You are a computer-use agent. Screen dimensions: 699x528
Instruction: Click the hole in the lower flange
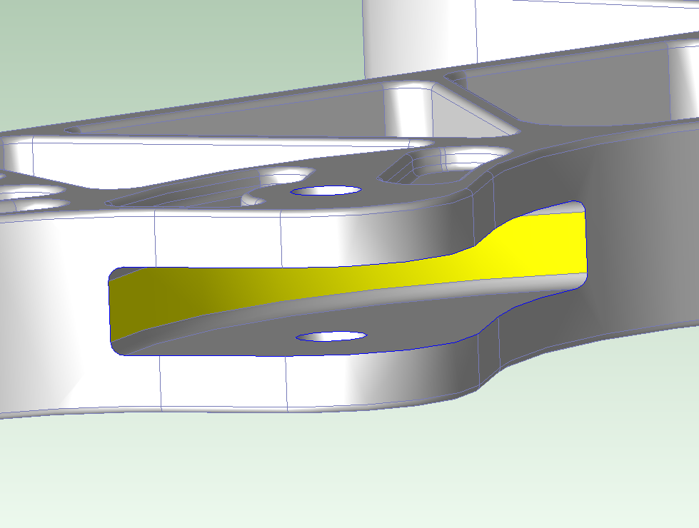click(331, 336)
